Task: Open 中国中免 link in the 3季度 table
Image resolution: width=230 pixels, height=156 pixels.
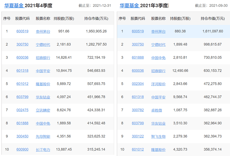Action: (158, 58)
